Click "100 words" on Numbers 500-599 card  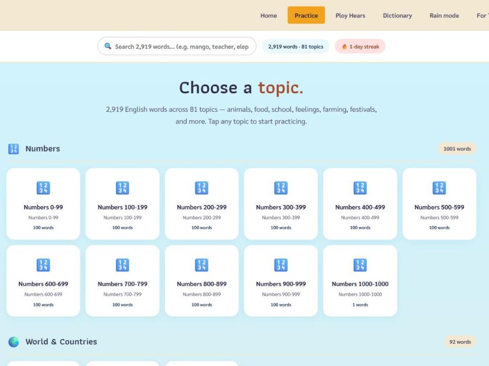439,228
